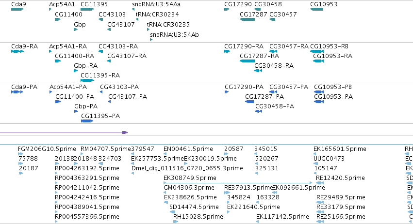The height and width of the screenshot is (224, 413).
Task: Open the EK257753.5prime EST label
Action: click(157, 159)
